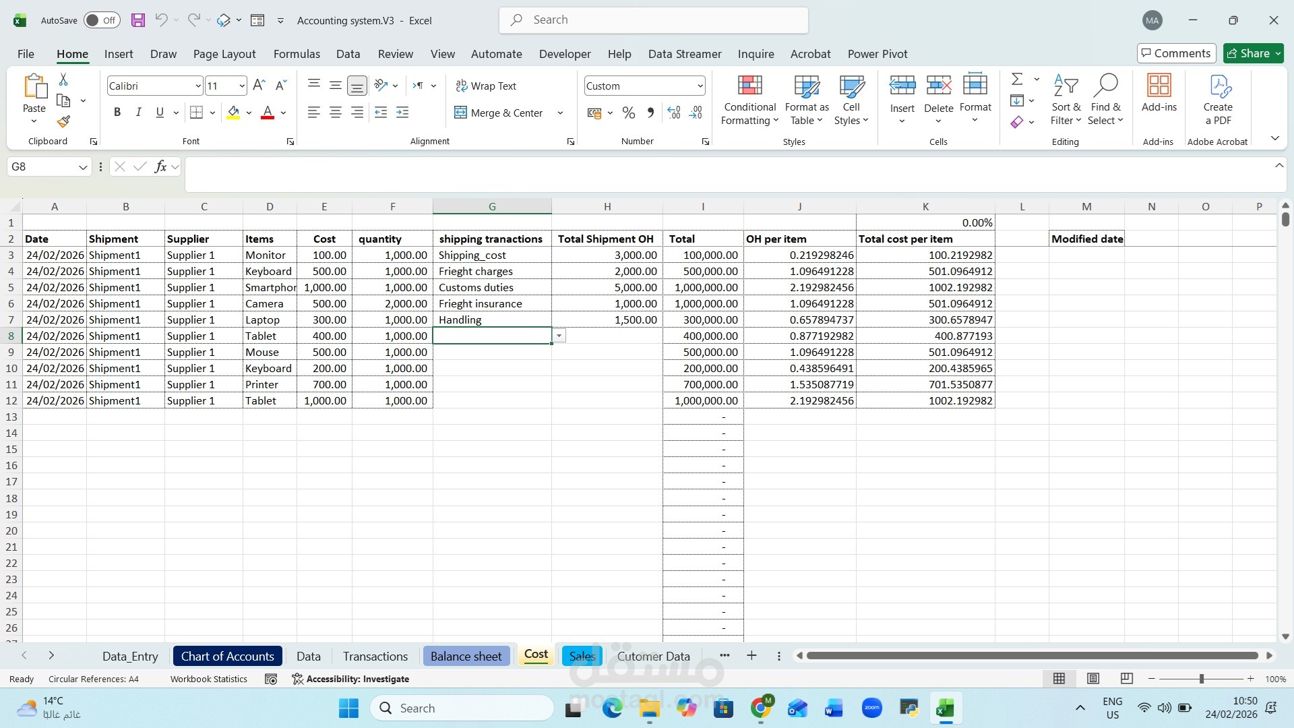
Task: Click the zoom slider handle
Action: (x=1201, y=679)
